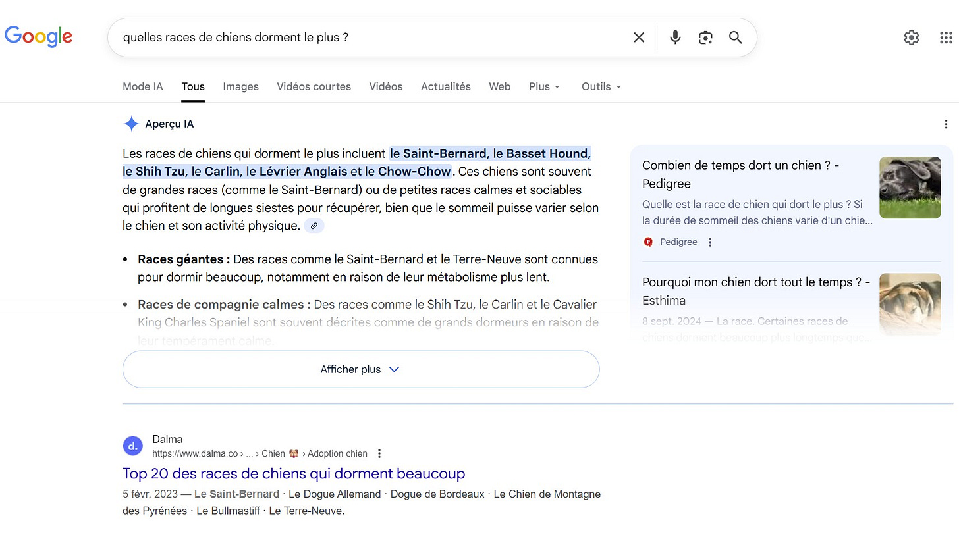
Task: Open Top 20 des races de chiens link
Action: tap(294, 473)
